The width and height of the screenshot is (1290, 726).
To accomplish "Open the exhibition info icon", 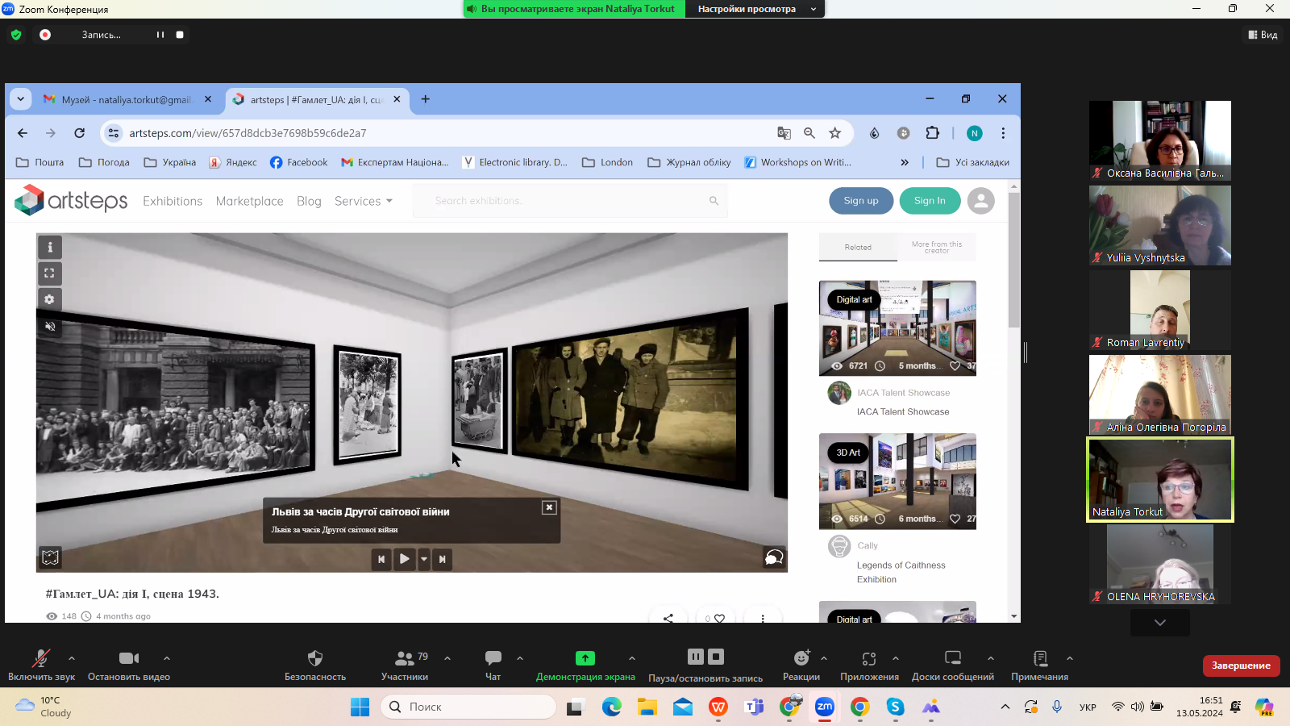I will point(50,248).
